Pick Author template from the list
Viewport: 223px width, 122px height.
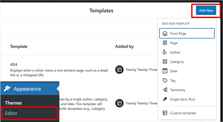click(187, 52)
